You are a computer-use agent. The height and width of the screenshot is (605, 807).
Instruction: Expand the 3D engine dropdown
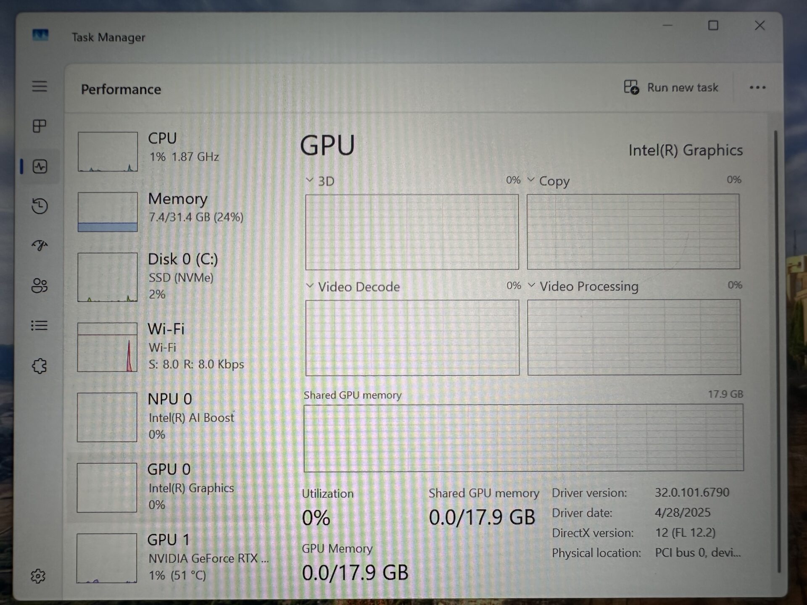[x=310, y=181]
